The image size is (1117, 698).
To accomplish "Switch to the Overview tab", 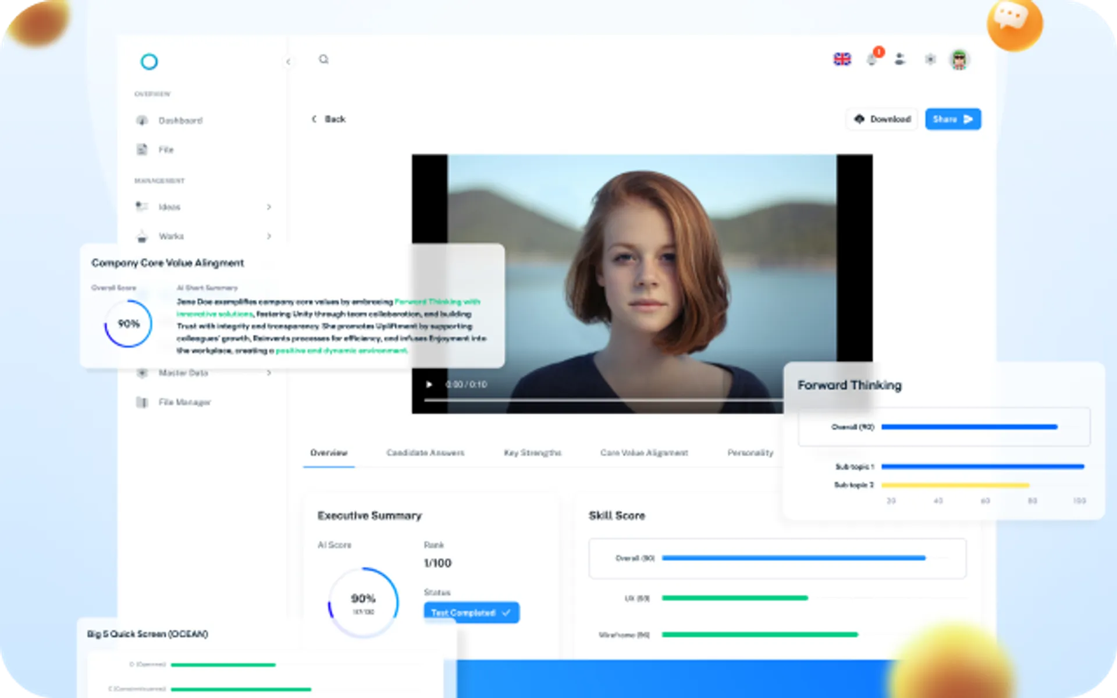I will pyautogui.click(x=329, y=453).
